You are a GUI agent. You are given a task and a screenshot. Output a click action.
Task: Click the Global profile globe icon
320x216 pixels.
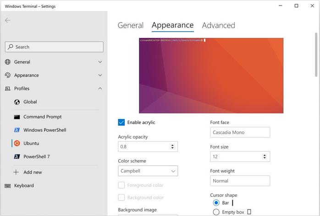(17, 102)
